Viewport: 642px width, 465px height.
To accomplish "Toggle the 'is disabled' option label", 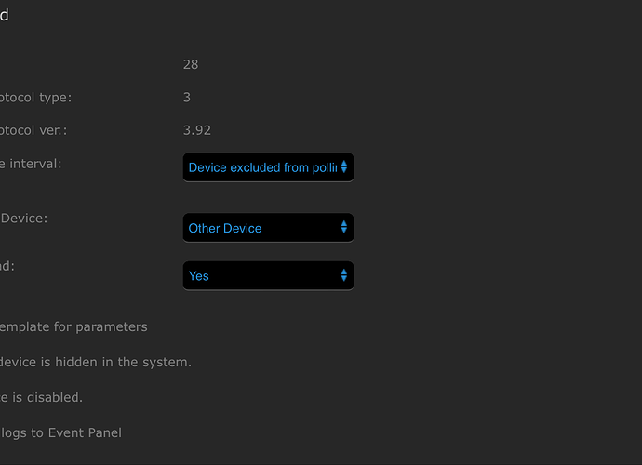I will [x=41, y=397].
